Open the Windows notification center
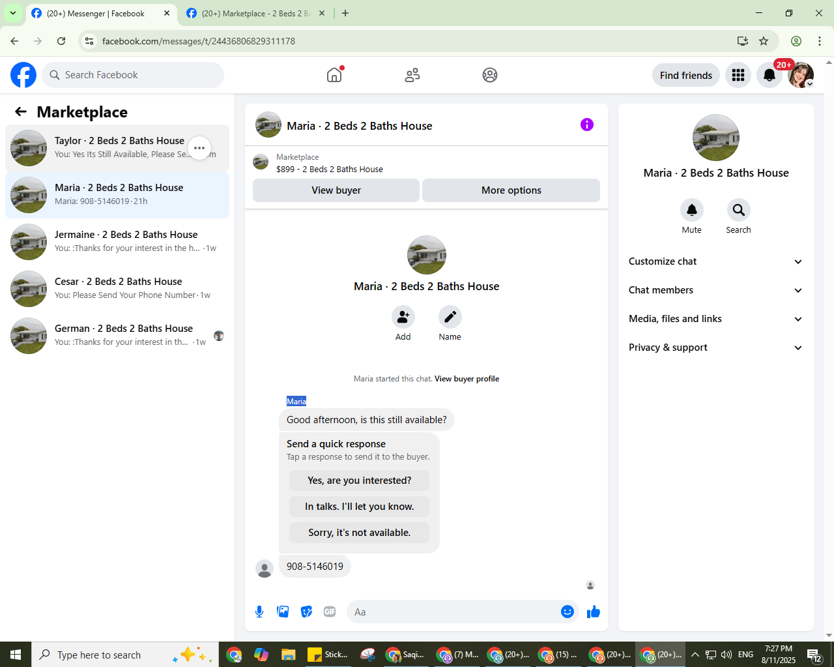The image size is (834, 667). tap(814, 655)
